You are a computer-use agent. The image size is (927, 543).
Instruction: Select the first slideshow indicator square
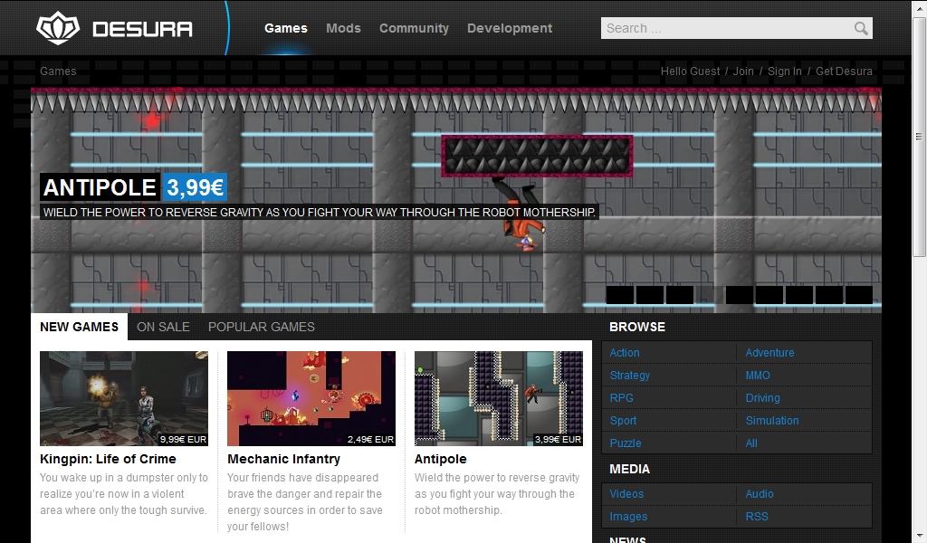point(619,295)
